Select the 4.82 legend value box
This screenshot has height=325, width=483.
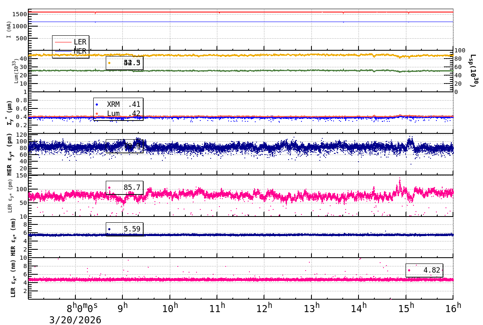(x=424, y=270)
